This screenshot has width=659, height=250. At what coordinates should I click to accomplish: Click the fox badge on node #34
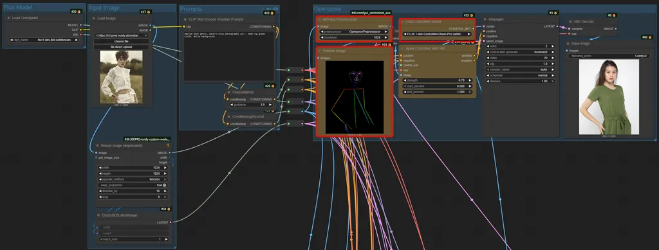[169, 209]
